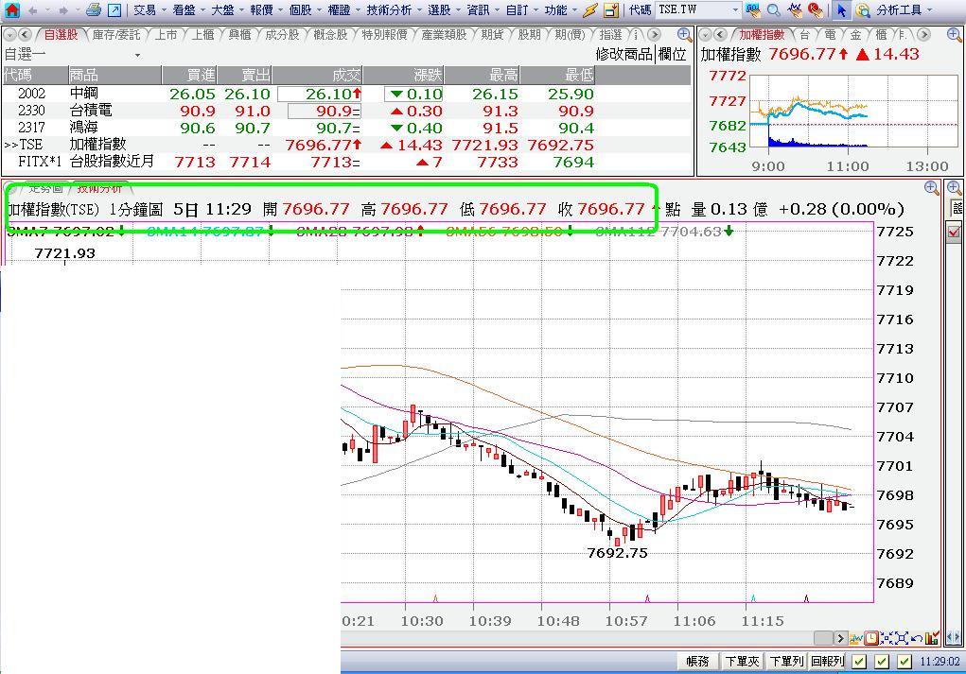966x674 pixels.
Task: Click the search-symbol icon beside code box
Action: 753,9
